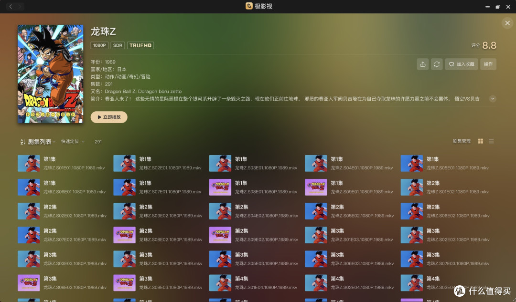Select file 龙珠Z.S03E02.1080P.1989.mkv
Viewport: 516px width, 302px height.
click(171, 216)
